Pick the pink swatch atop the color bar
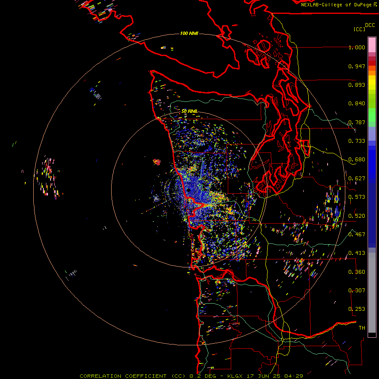379x379 pixels. coord(372,45)
